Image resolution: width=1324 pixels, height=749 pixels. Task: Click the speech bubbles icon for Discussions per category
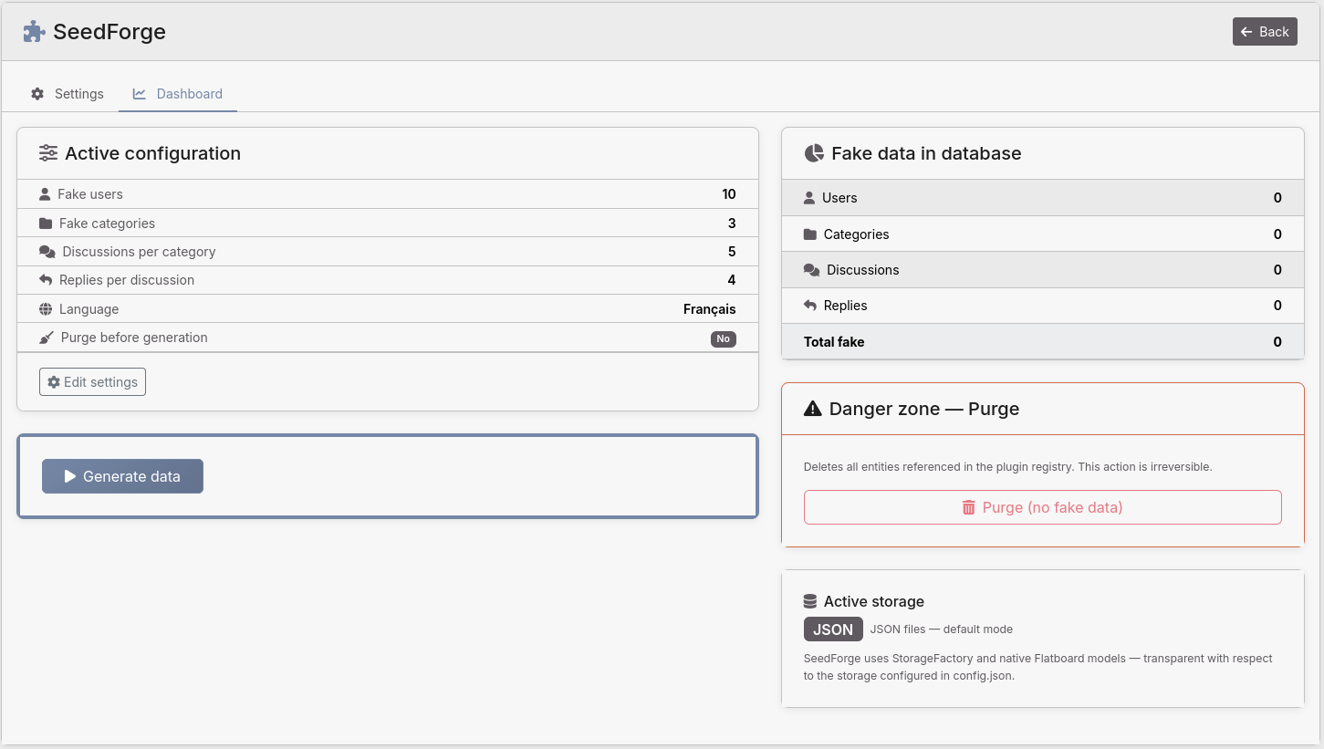pyautogui.click(x=45, y=251)
